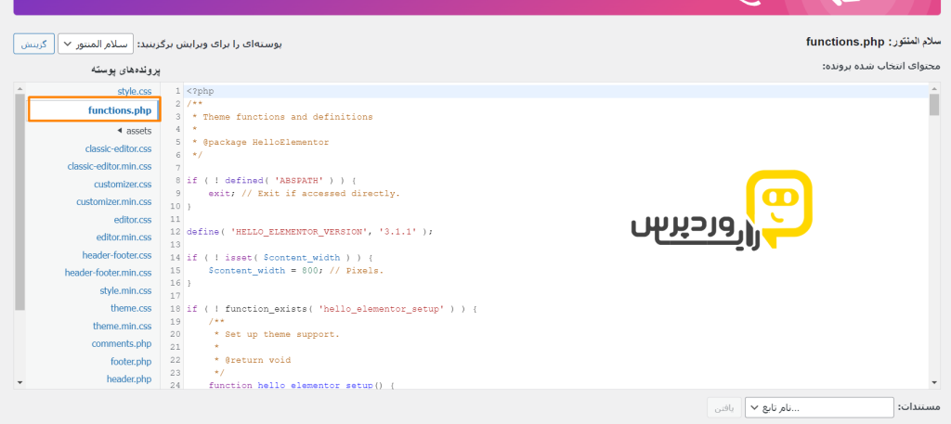Open header.php file

coord(129,379)
